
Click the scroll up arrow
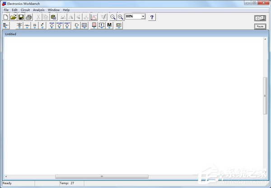(x=265, y=39)
